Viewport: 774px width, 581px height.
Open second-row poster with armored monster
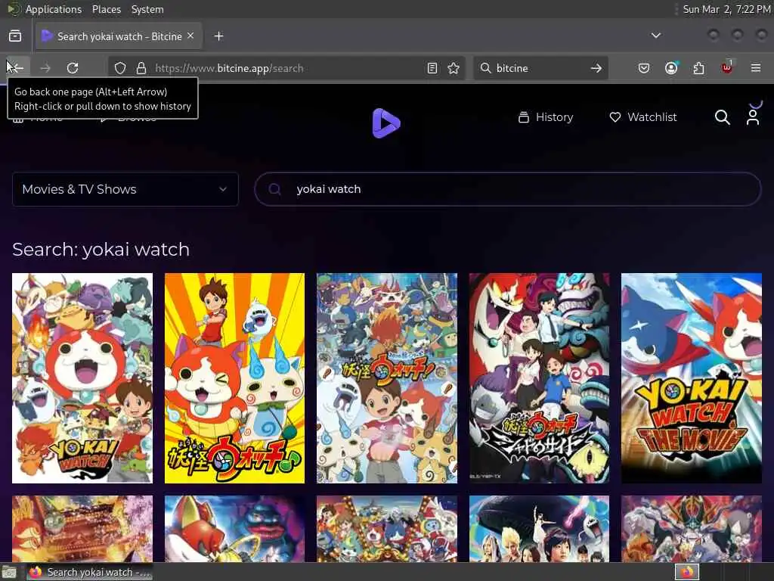(x=692, y=529)
